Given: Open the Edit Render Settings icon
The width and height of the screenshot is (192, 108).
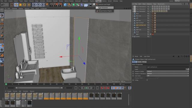Looking at the screenshot, I should tap(60, 5).
